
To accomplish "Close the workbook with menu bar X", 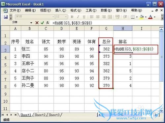I will [x=161, y=10].
